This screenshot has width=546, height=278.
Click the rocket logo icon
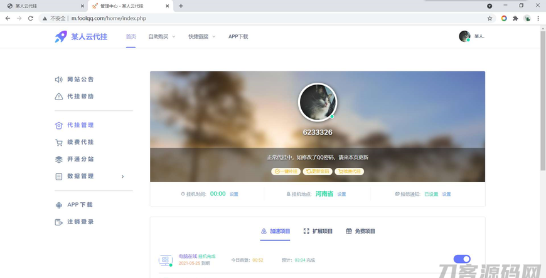click(x=61, y=37)
